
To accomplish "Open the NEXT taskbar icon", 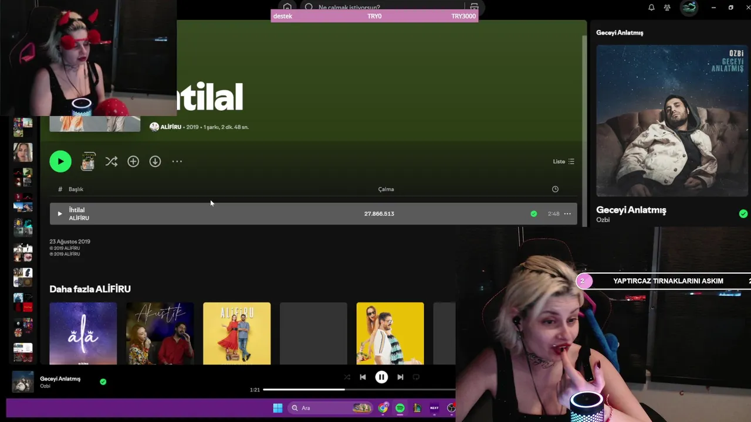I will click(434, 408).
